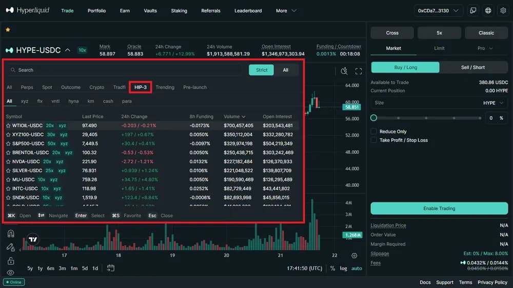Expand chart to fullscreen

(359, 71)
